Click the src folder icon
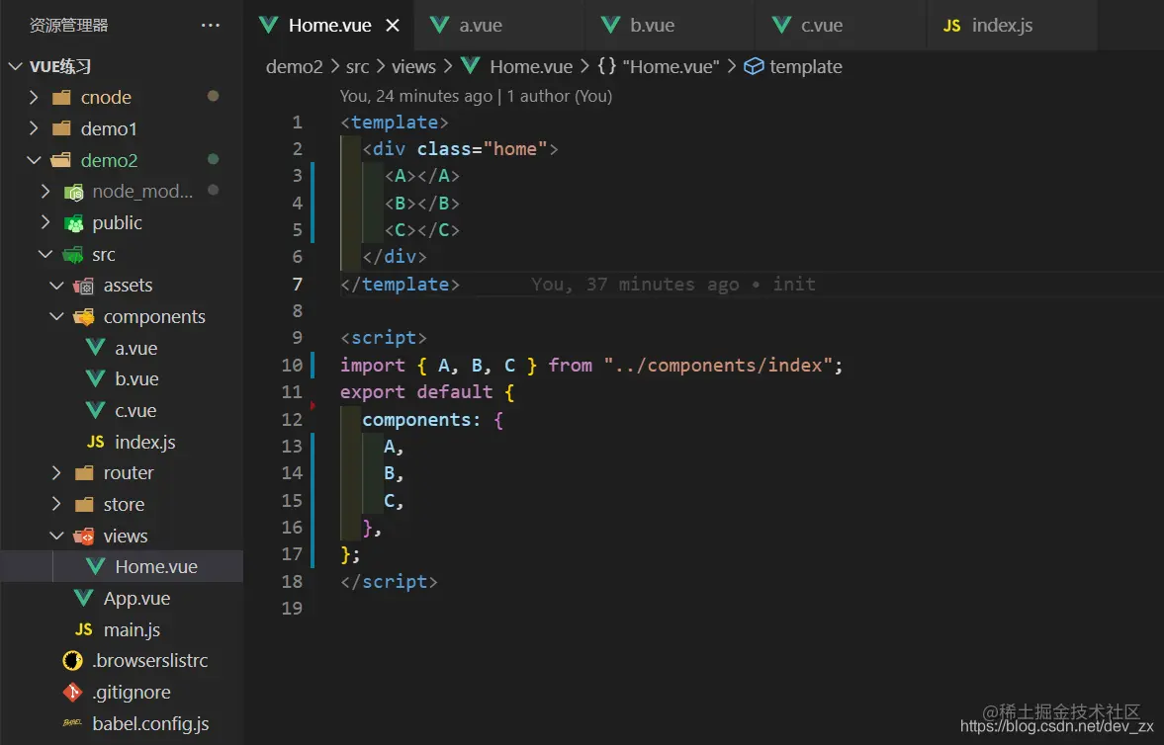The height and width of the screenshot is (745, 1164). 73,255
